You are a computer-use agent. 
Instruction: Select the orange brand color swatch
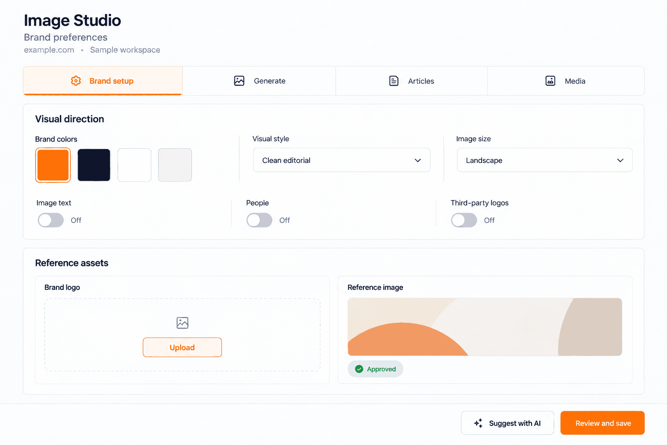pos(53,165)
